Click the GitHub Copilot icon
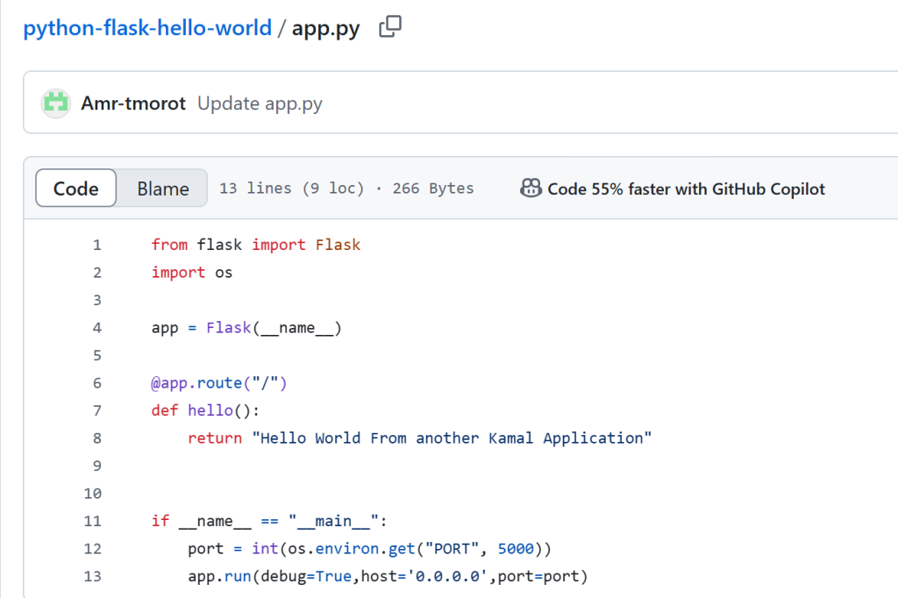 point(531,188)
